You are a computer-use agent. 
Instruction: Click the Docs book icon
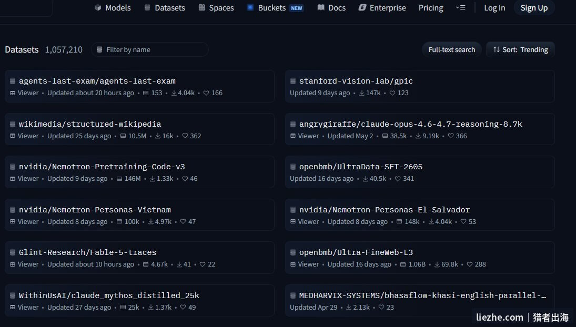(321, 8)
